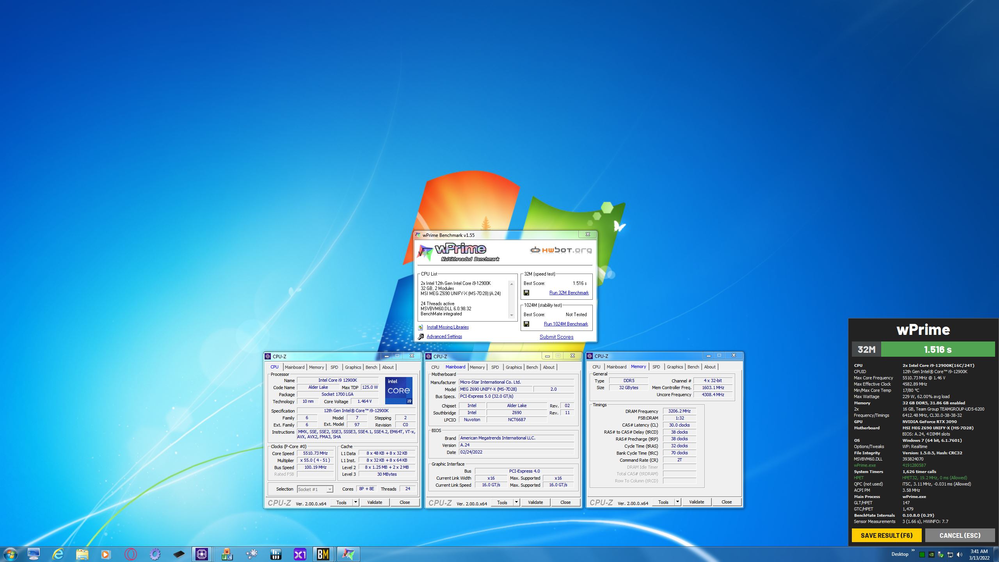Switch to the CPU-Z taskbar button
The width and height of the screenshot is (999, 562).
tap(202, 554)
